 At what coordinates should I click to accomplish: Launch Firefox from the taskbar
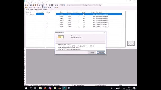pyautogui.click(x=45, y=88)
